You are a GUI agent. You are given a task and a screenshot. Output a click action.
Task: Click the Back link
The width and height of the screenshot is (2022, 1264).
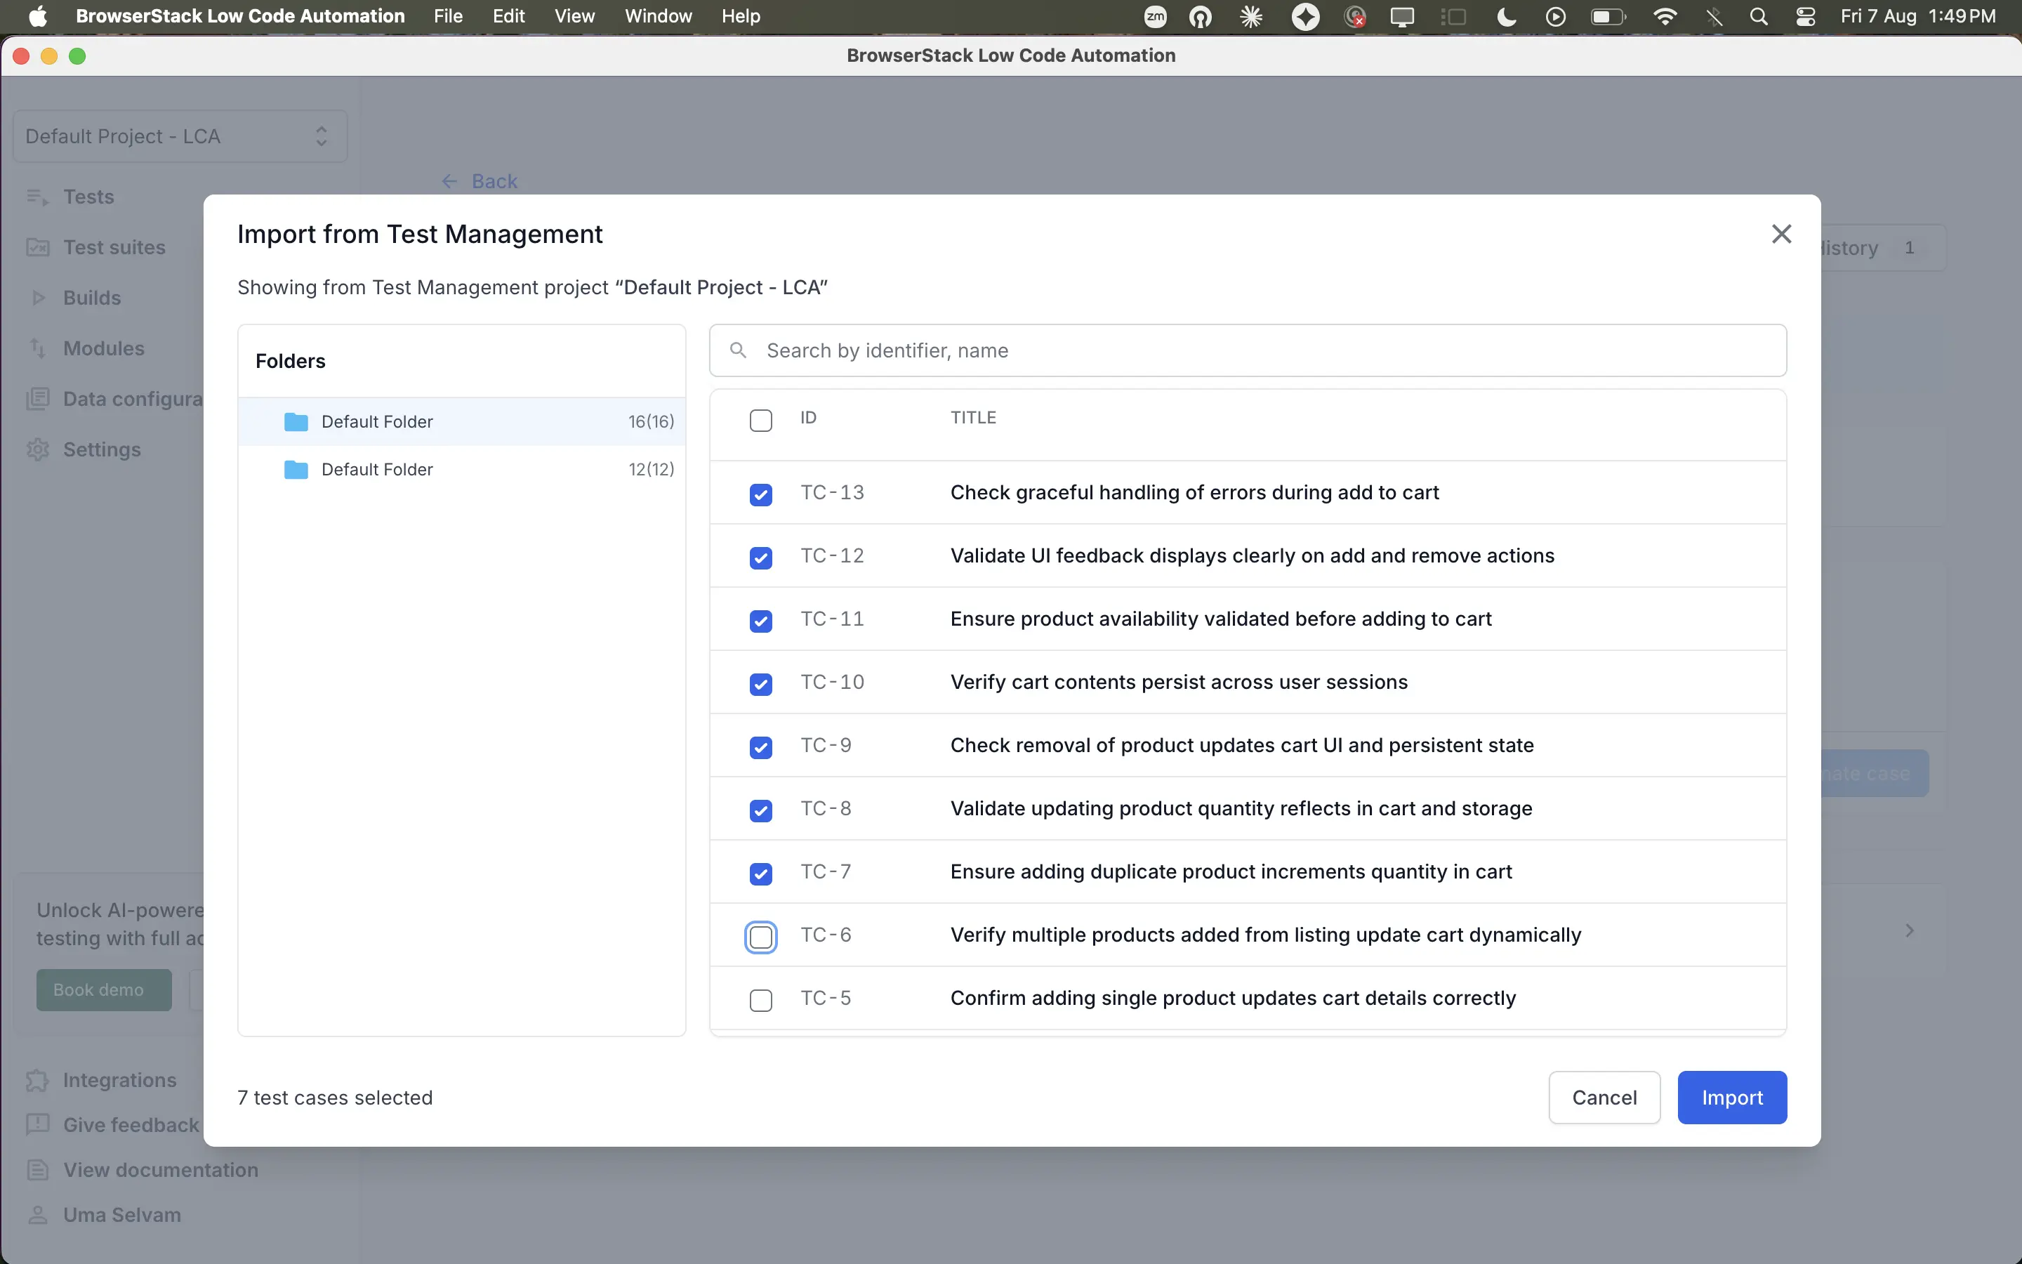pyautogui.click(x=495, y=181)
